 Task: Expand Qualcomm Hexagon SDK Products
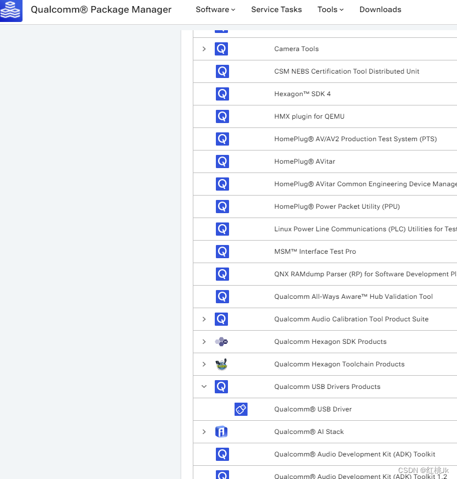pyautogui.click(x=204, y=342)
